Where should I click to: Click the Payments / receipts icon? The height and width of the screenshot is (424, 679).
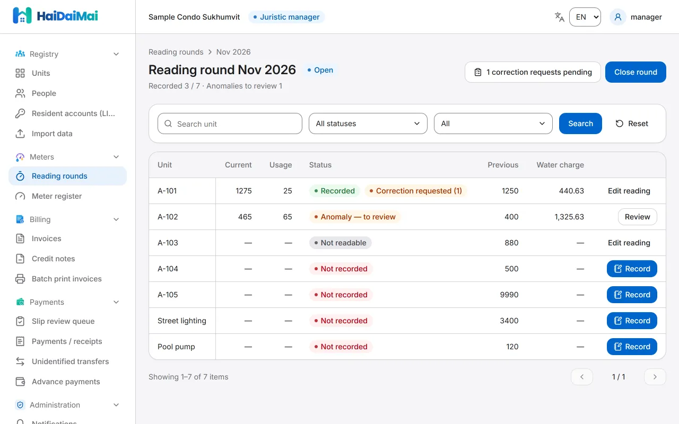pyautogui.click(x=20, y=341)
